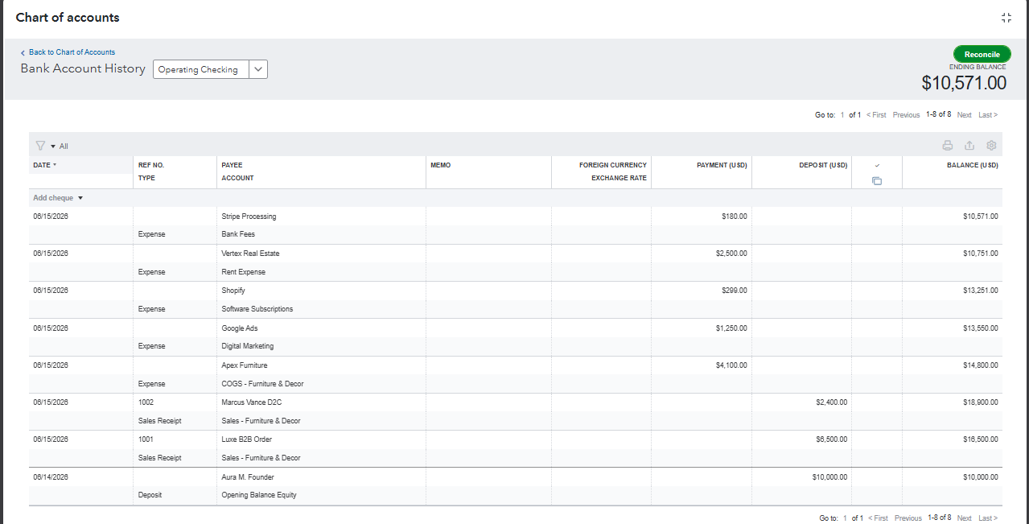Viewport: 1029px width, 524px height.
Task: Select the Luxe B2B Order sales receipt
Action: pyautogui.click(x=516, y=448)
